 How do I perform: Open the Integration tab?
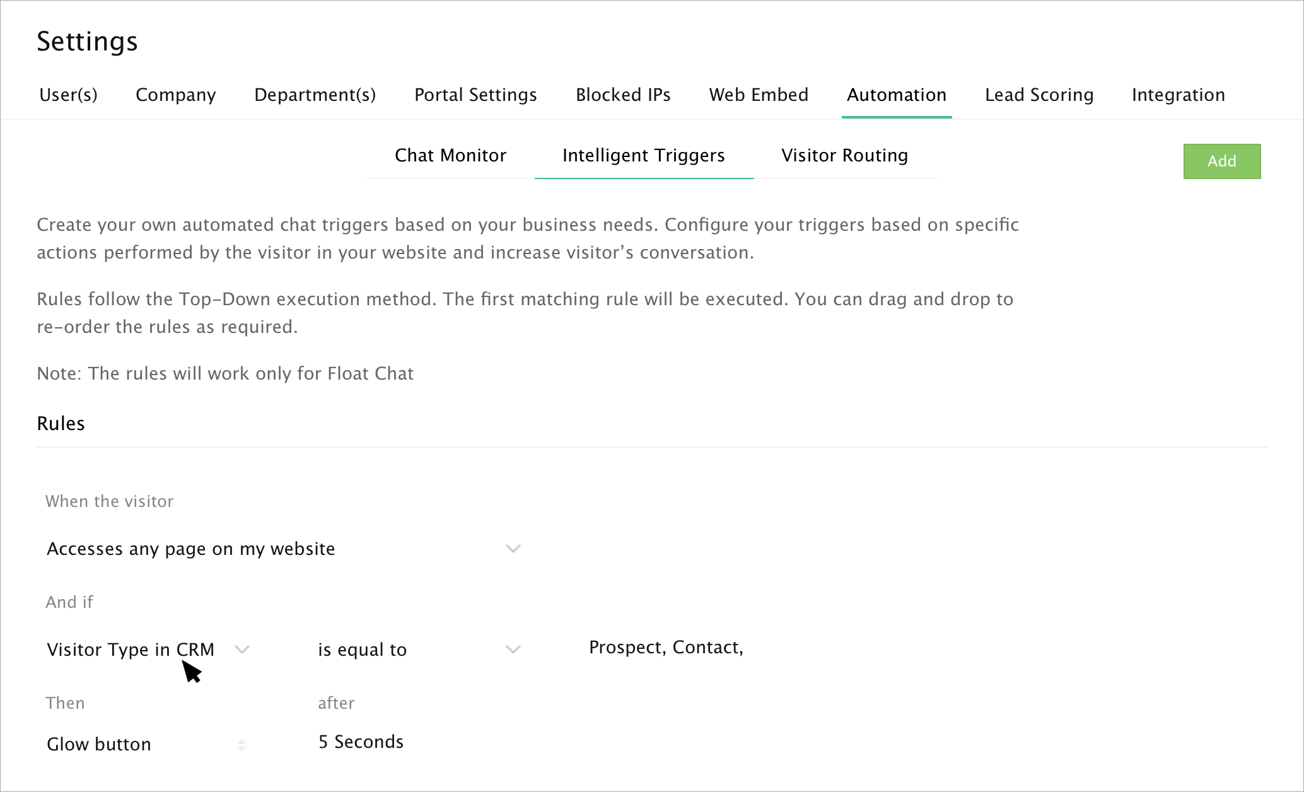1178,95
